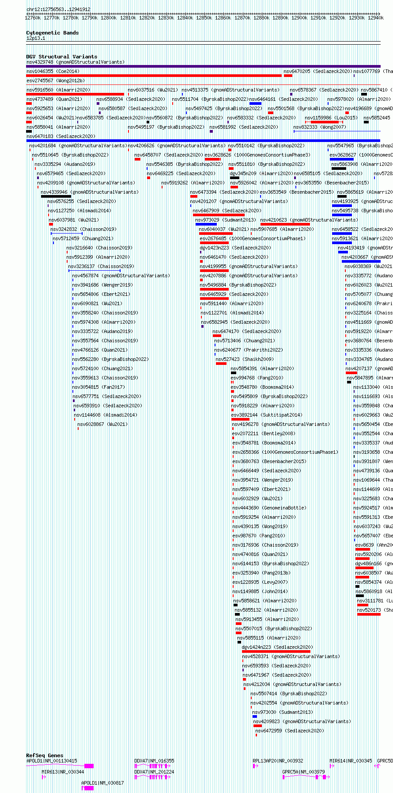Click the full-width blue bar under nsv6470183
The width and height of the screenshot is (393, 793).
(x=204, y=141)
